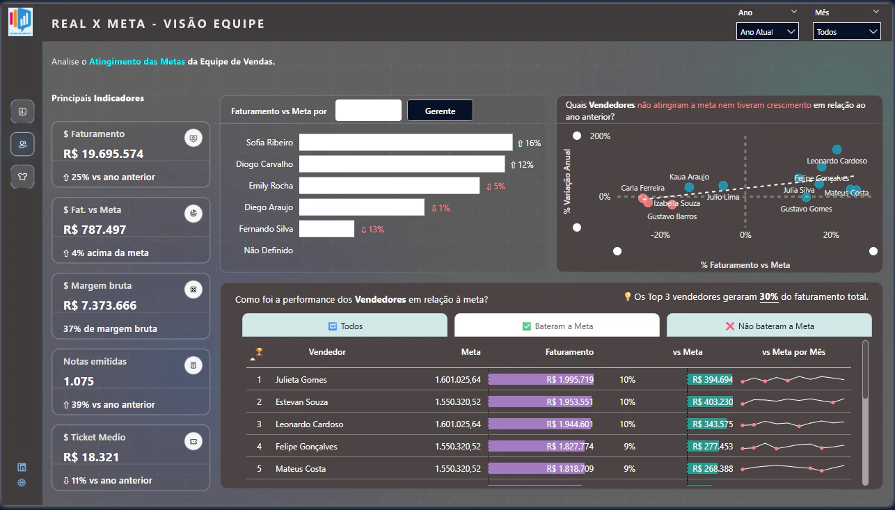Click Sofia Ribeiro's bar in chart
895x510 pixels.
tap(406, 143)
